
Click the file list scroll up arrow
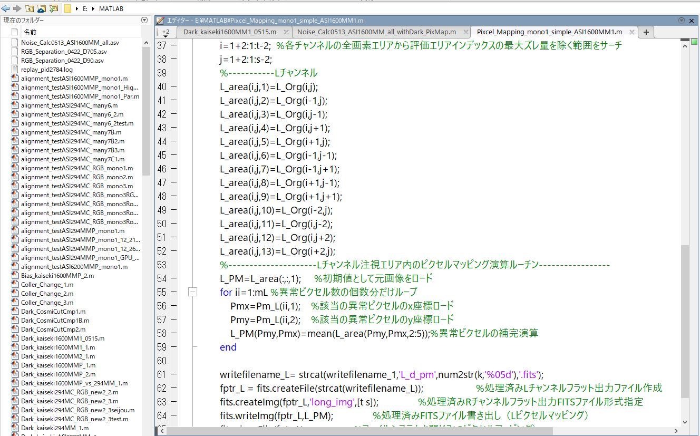click(146, 43)
